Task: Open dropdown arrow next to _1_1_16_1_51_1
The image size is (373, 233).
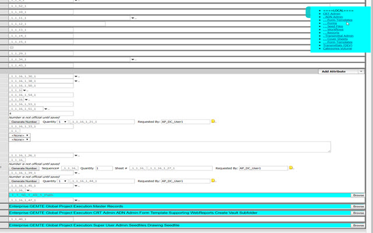Action: coord(46,109)
